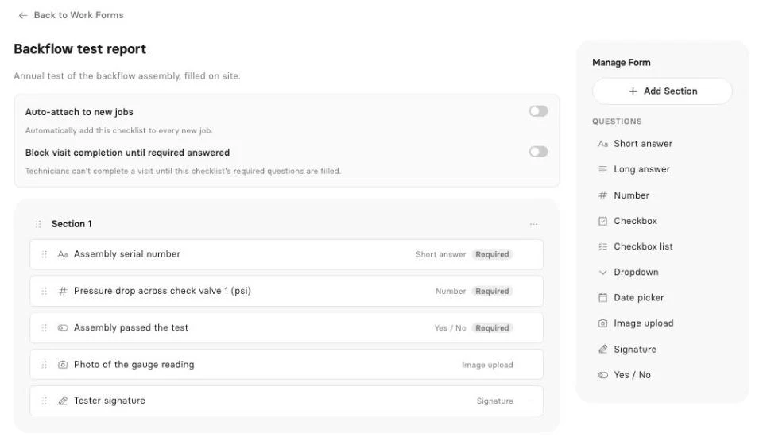Click the back arrow icon at top
The width and height of the screenshot is (763, 445).
(x=22, y=16)
